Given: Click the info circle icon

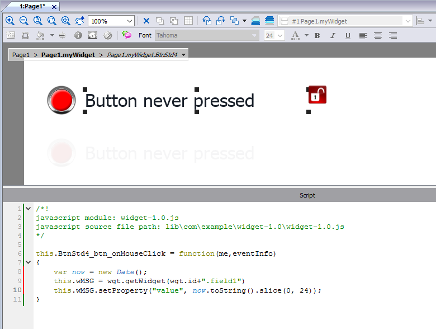Looking at the screenshot, I should [x=78, y=35].
